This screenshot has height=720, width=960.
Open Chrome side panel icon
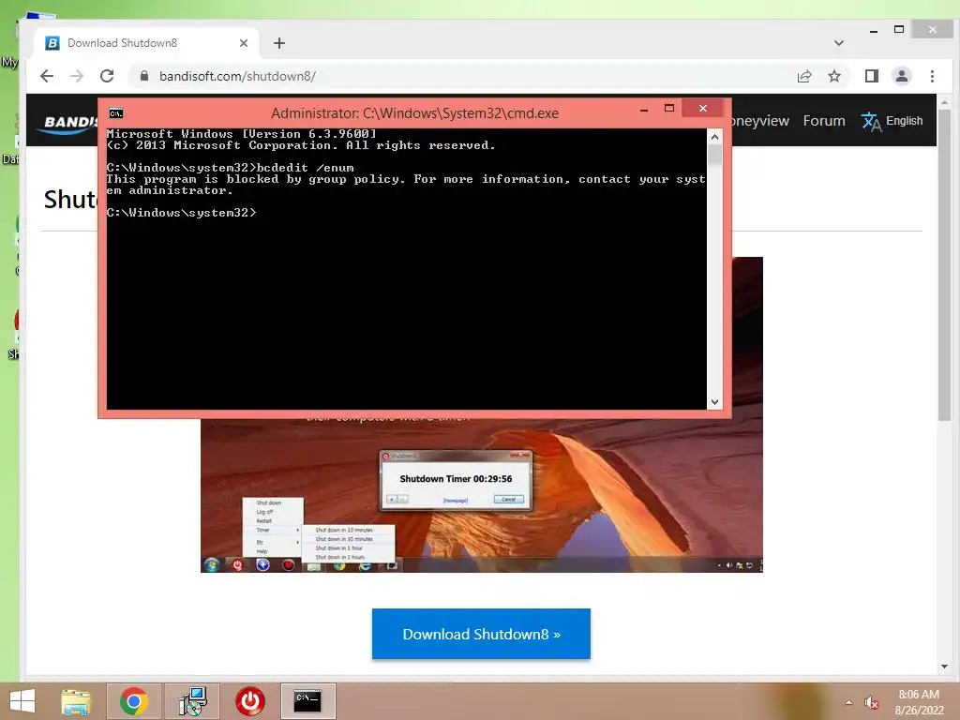click(872, 76)
